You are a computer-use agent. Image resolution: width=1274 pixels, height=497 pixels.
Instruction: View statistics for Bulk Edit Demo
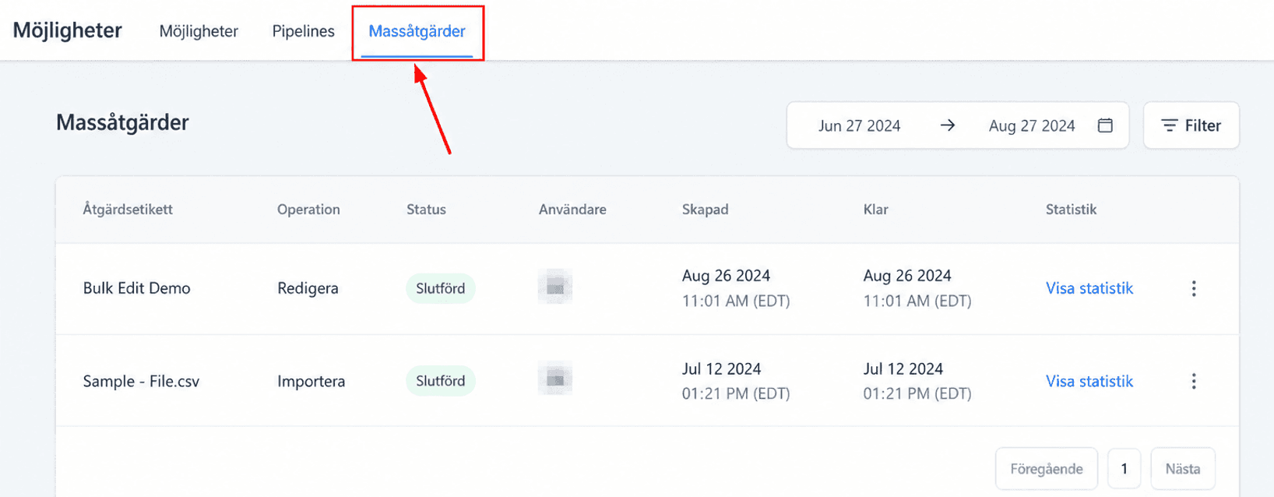(1089, 288)
